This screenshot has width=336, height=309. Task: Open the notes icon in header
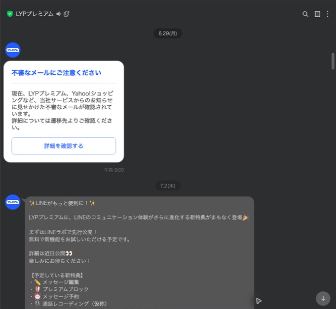[317, 14]
